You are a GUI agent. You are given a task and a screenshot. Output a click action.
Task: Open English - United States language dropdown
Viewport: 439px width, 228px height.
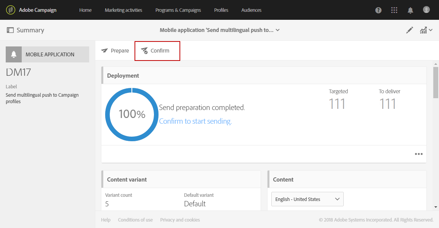pyautogui.click(x=308, y=199)
